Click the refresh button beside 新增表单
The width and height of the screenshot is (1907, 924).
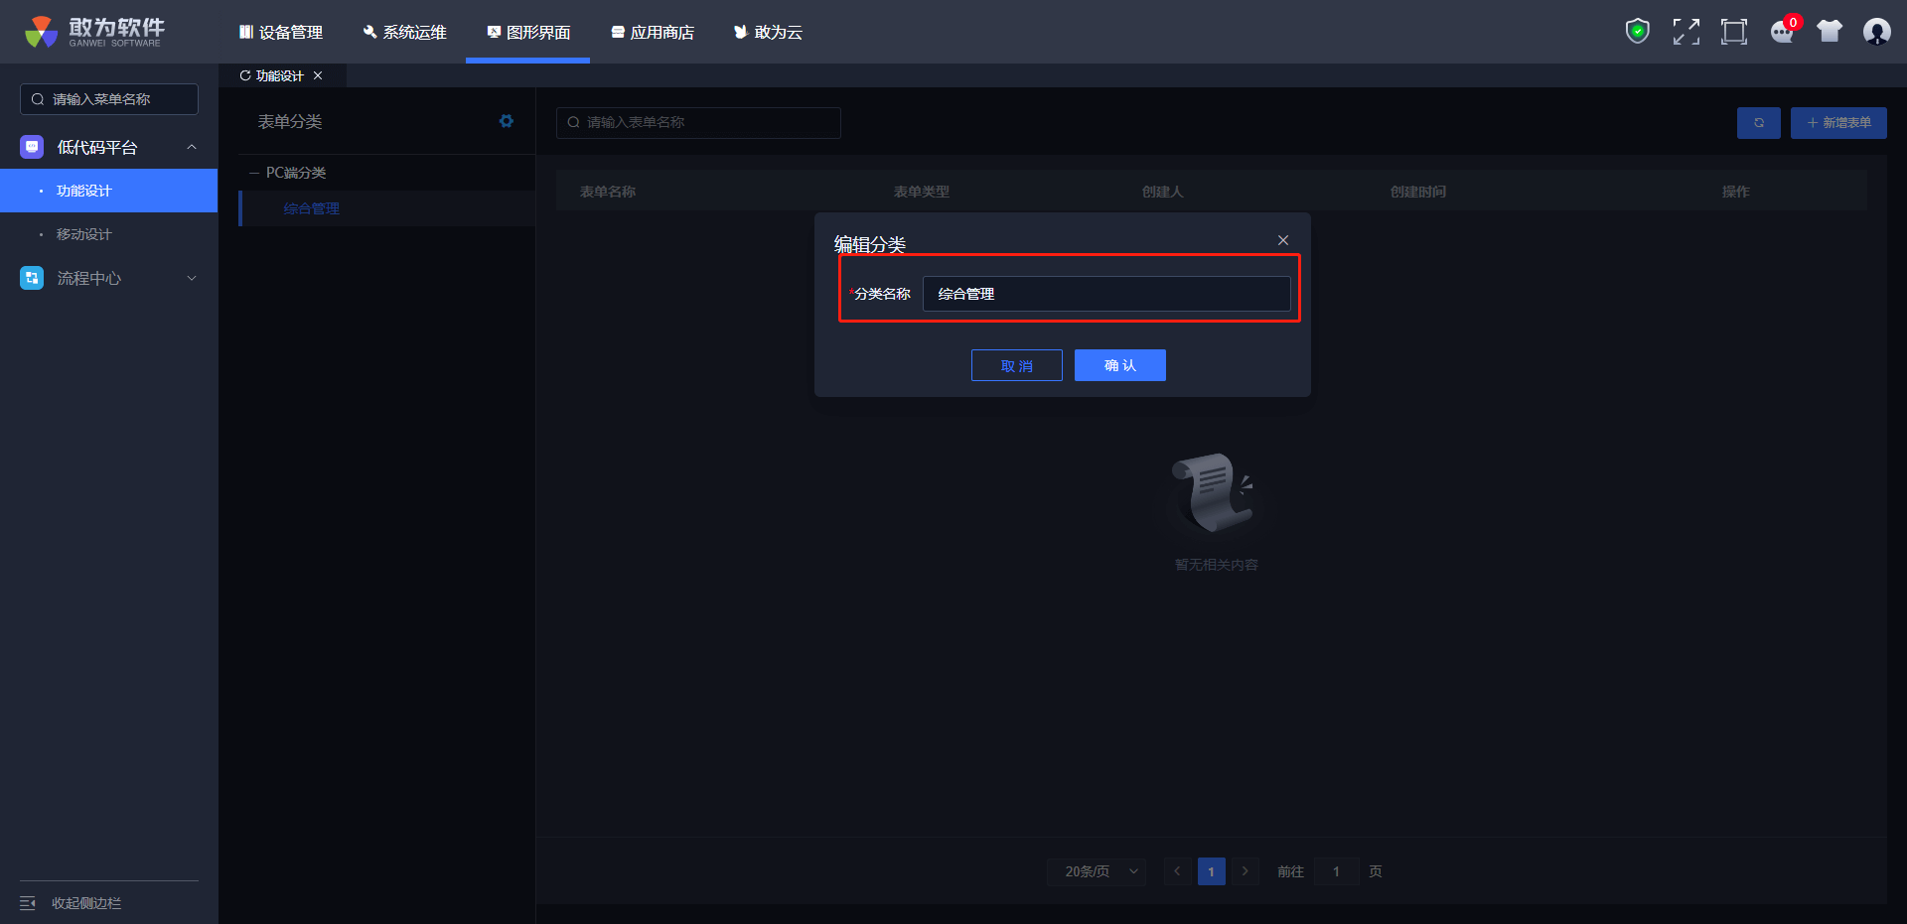1759,123
